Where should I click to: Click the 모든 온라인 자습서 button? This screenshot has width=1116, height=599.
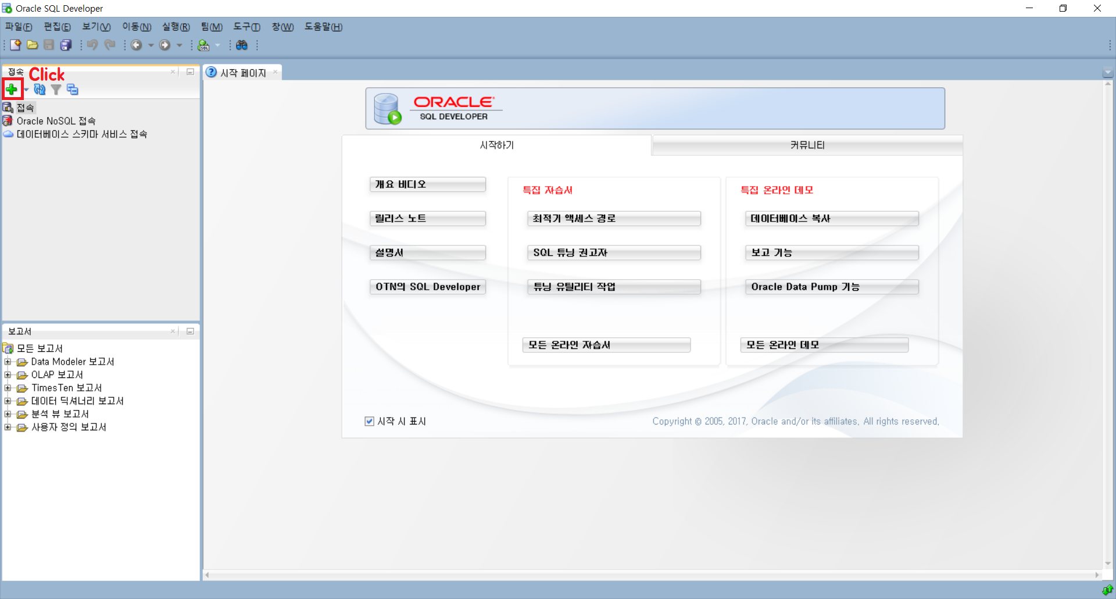pyautogui.click(x=606, y=345)
